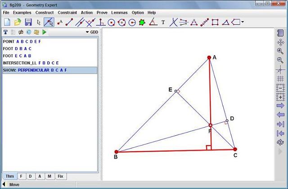
Task: Choose the angle tool in the toolbar
Action: point(153,22)
